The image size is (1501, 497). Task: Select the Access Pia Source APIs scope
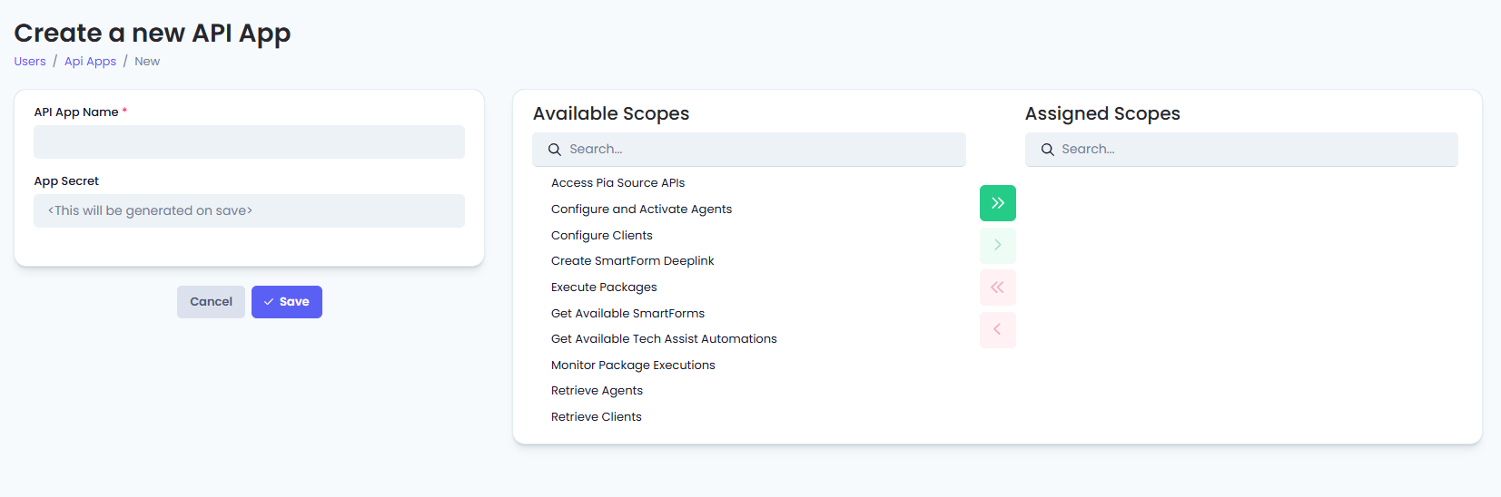coord(617,183)
